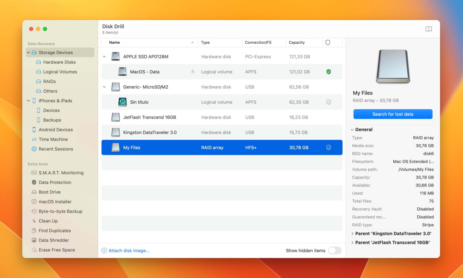Click the book icon in the toolbar

tap(429, 29)
